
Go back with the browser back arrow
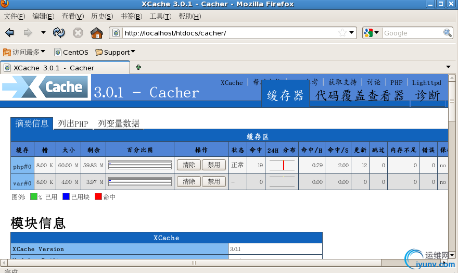(x=10, y=33)
